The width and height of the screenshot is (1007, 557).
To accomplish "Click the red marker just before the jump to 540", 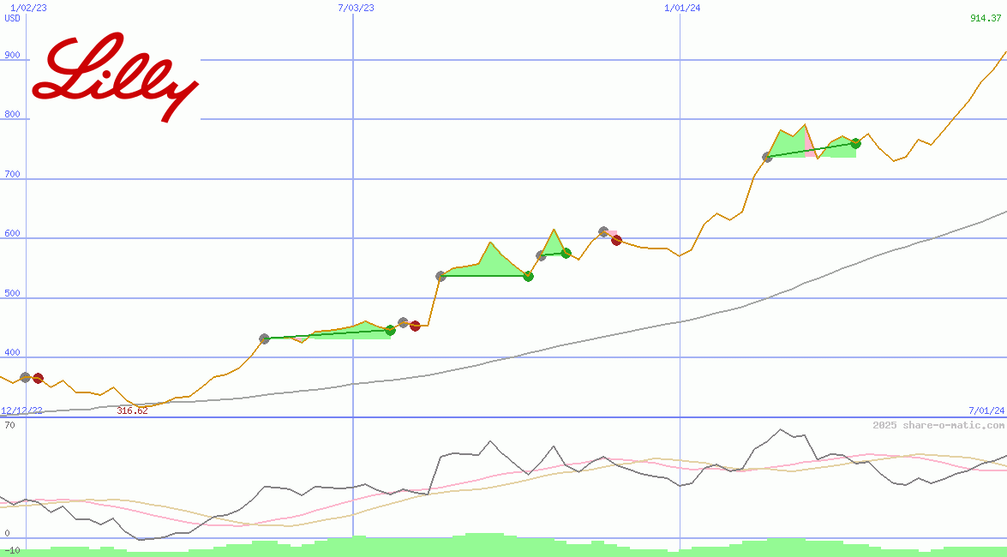I will pyautogui.click(x=415, y=326).
